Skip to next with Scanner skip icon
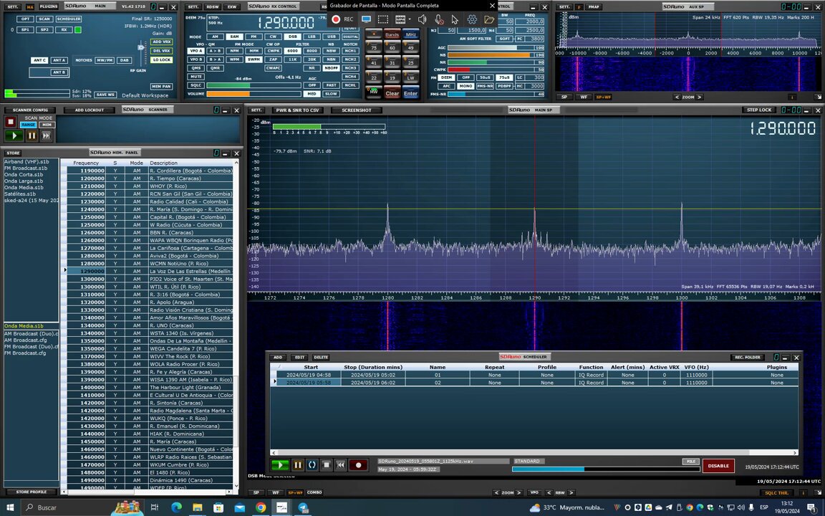Image resolution: width=825 pixels, height=516 pixels. (x=47, y=135)
